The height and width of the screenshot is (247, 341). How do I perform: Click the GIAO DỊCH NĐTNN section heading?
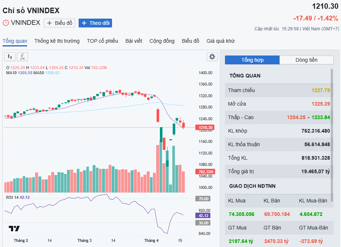[252, 186]
